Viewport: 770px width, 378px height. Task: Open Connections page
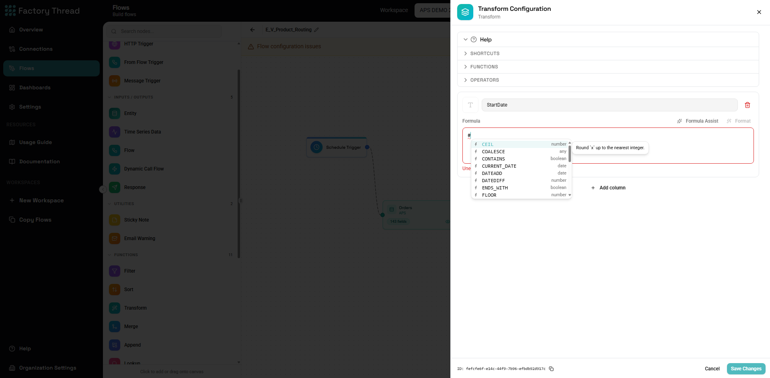[51, 49]
